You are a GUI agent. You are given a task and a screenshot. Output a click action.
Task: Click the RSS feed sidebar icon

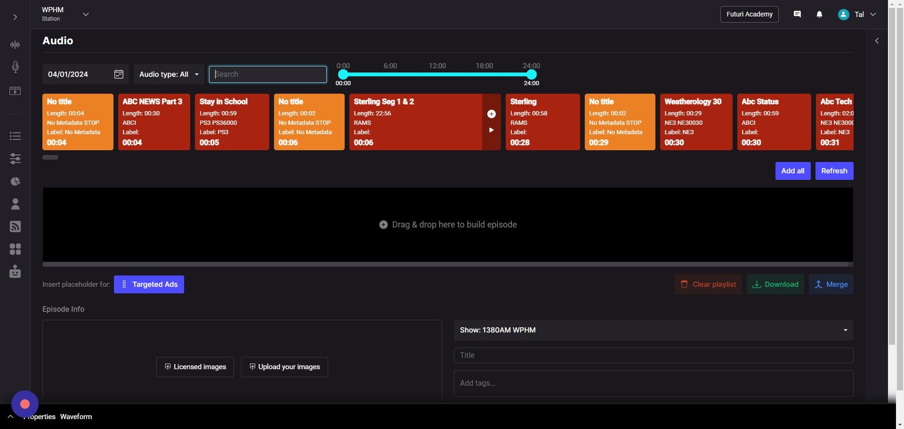point(15,227)
